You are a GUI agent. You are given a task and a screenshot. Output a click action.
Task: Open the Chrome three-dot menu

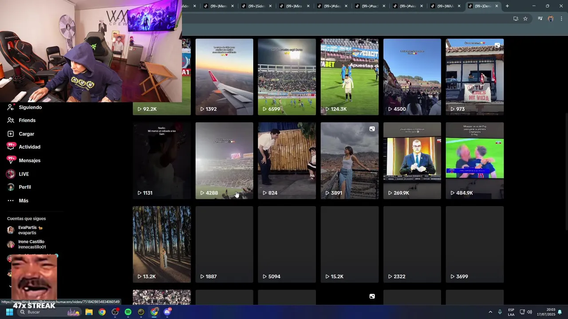point(561,19)
